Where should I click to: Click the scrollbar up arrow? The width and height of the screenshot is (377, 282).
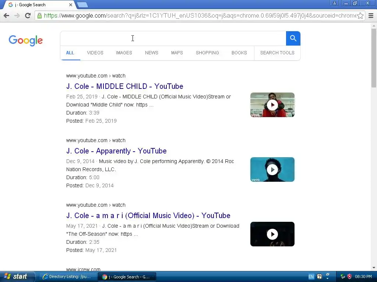(x=374, y=25)
